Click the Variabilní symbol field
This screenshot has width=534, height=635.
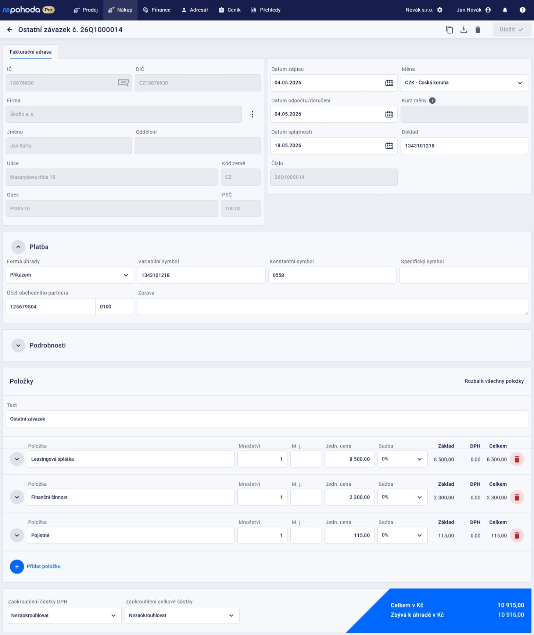[x=201, y=275]
